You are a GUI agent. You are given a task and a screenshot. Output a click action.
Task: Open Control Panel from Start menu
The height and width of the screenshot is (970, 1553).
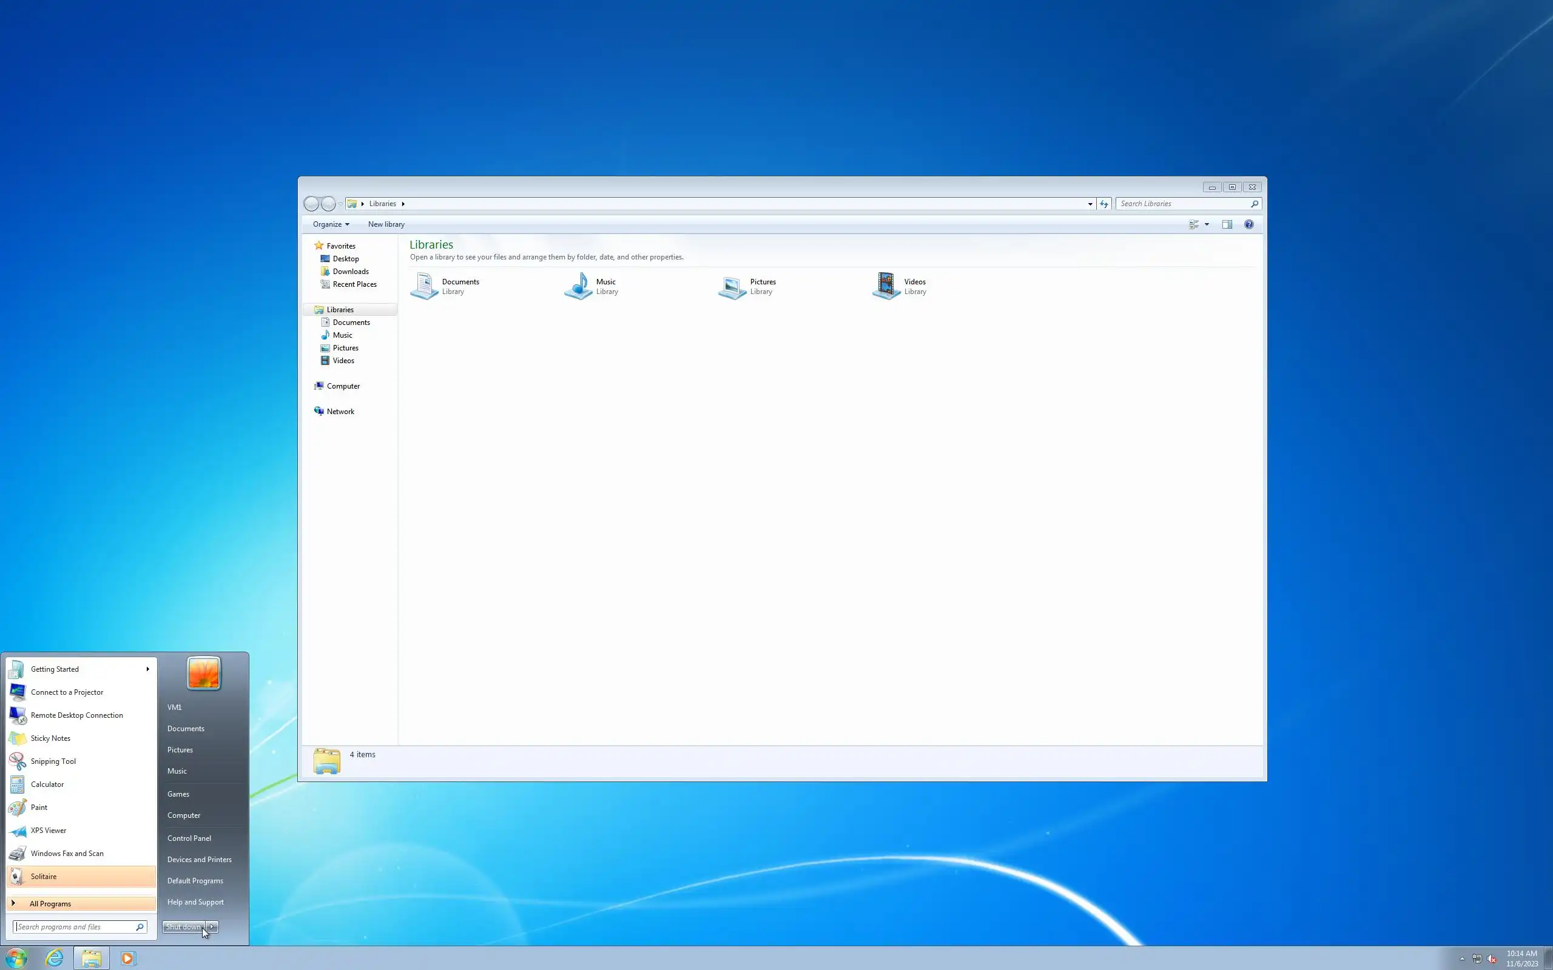(189, 838)
